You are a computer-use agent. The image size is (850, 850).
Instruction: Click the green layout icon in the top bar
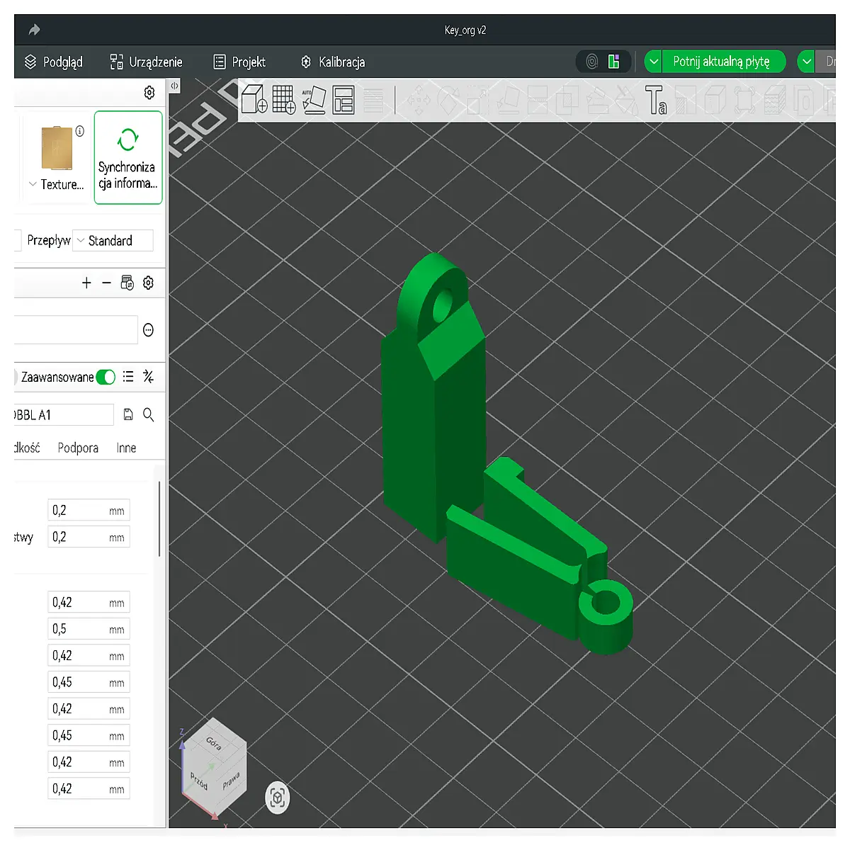coord(614,62)
